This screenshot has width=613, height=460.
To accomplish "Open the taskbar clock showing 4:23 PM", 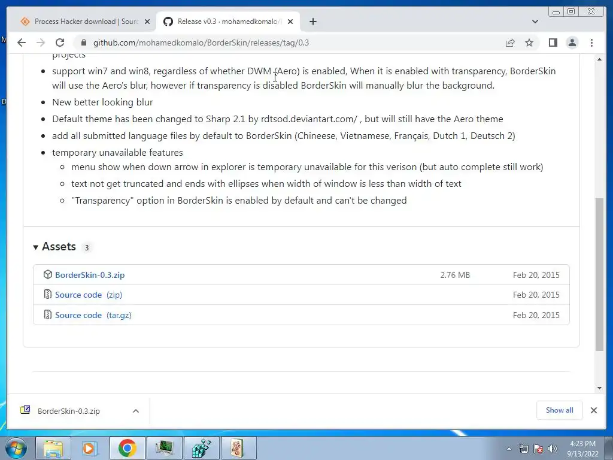I will pyautogui.click(x=582, y=449).
